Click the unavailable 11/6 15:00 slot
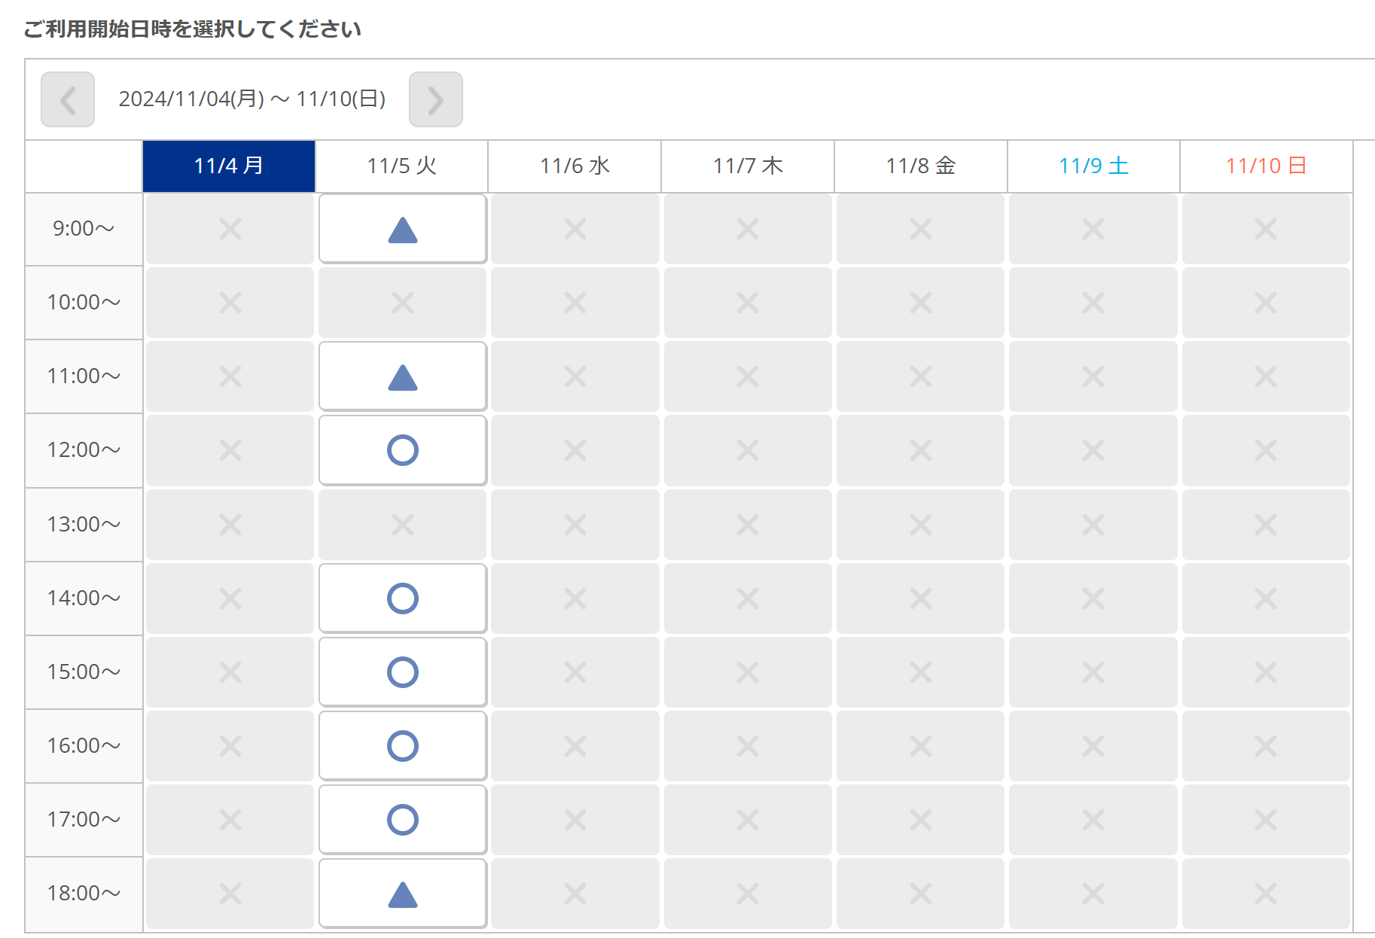 (575, 672)
